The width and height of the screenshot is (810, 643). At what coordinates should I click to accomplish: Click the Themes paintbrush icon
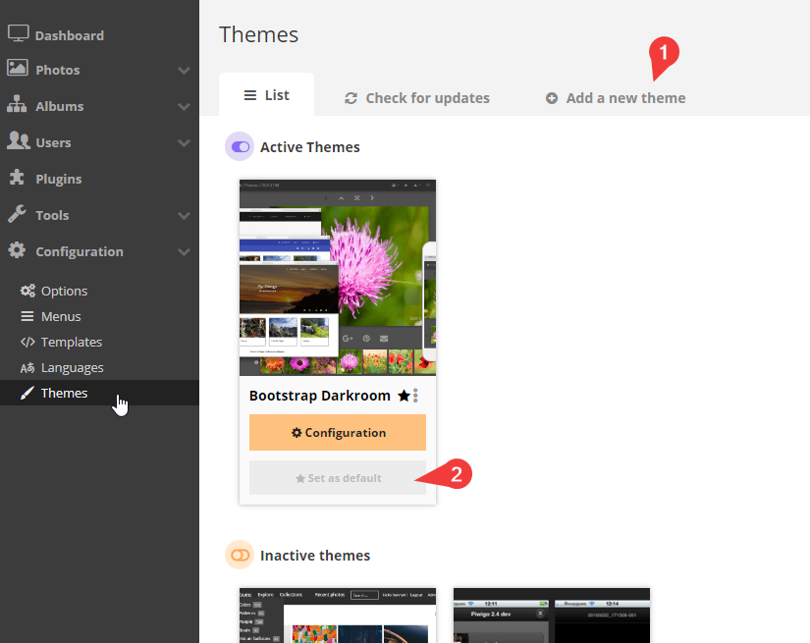27,393
